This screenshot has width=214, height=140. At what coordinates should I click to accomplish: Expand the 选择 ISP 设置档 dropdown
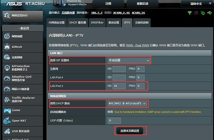tap(129, 60)
